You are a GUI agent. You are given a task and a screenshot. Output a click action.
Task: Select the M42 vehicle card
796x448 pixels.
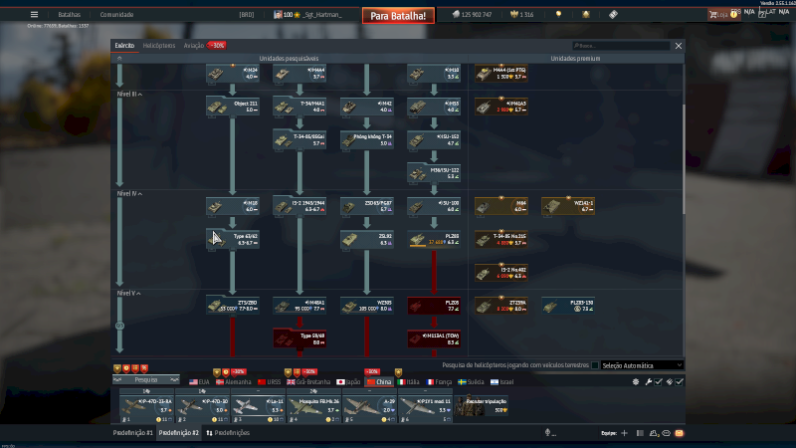[x=366, y=107]
